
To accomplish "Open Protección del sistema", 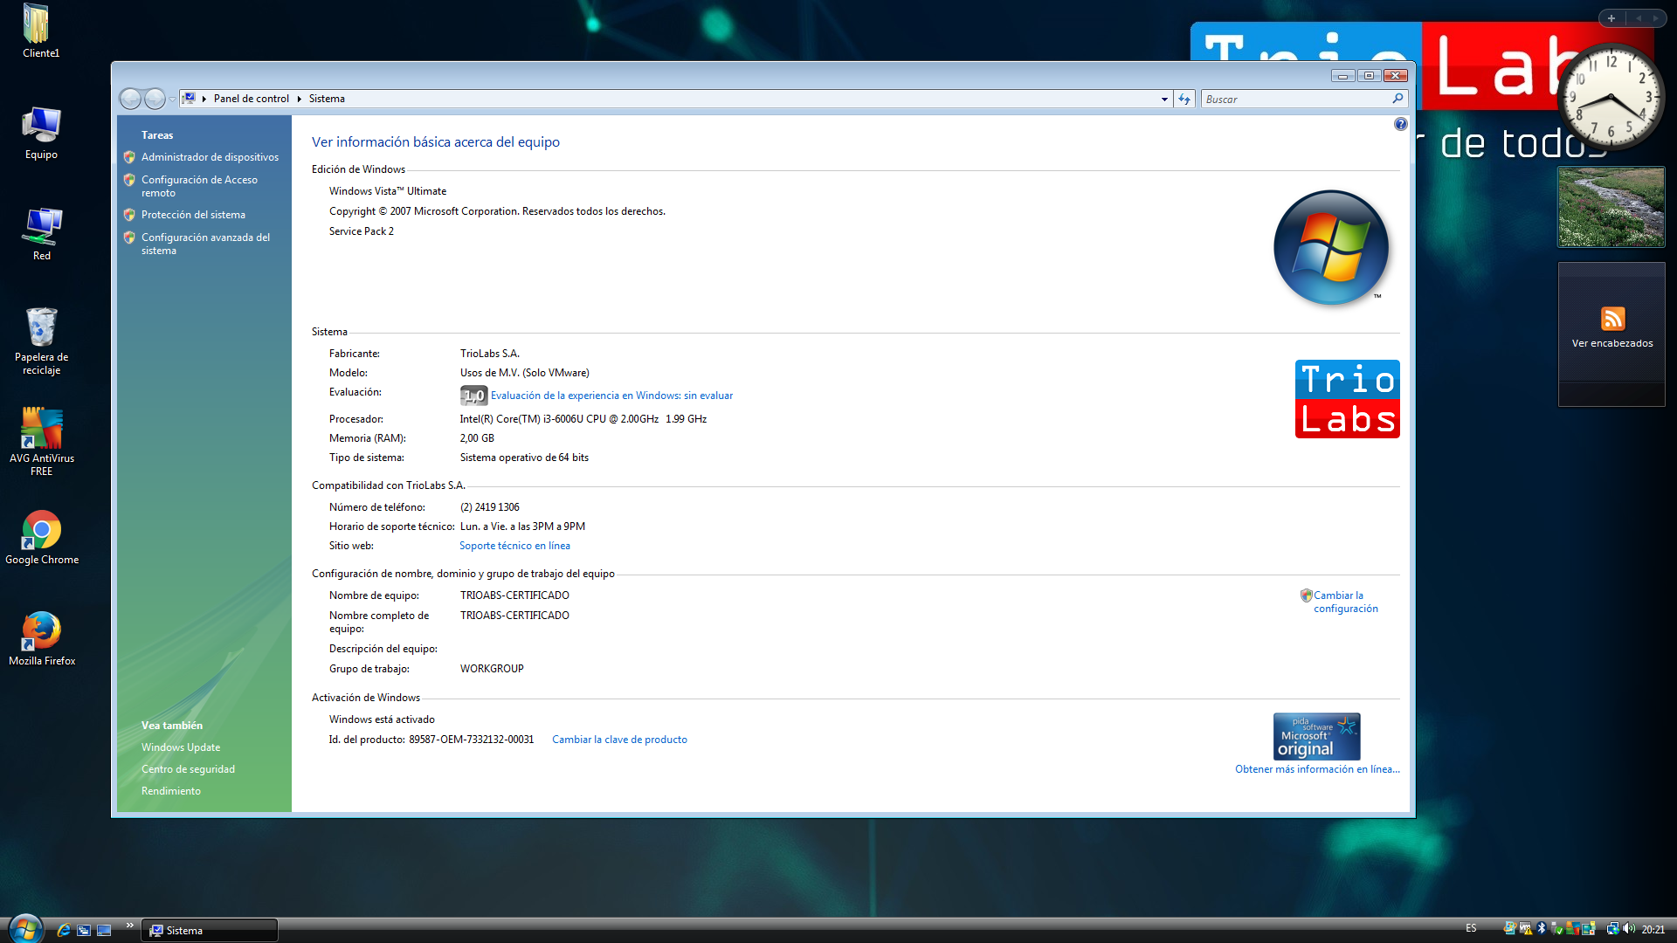I will pos(193,215).
